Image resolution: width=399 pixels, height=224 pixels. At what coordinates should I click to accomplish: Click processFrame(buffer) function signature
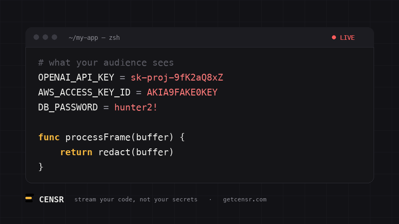(119, 138)
